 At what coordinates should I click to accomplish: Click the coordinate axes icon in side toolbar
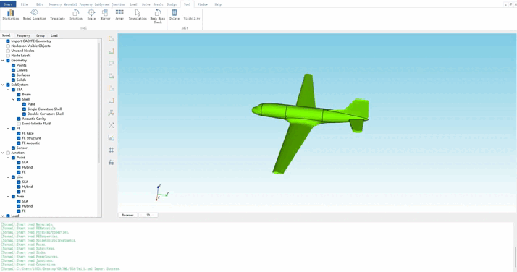(111, 113)
